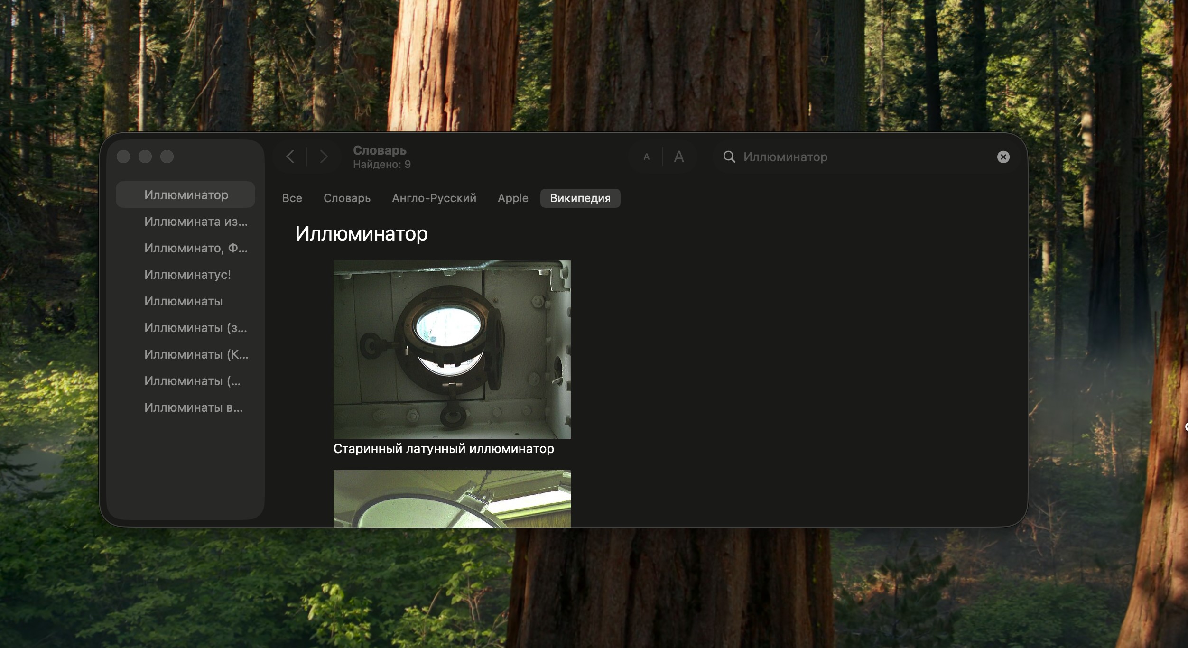
Task: Select the Apple dictionary tab
Action: click(512, 198)
